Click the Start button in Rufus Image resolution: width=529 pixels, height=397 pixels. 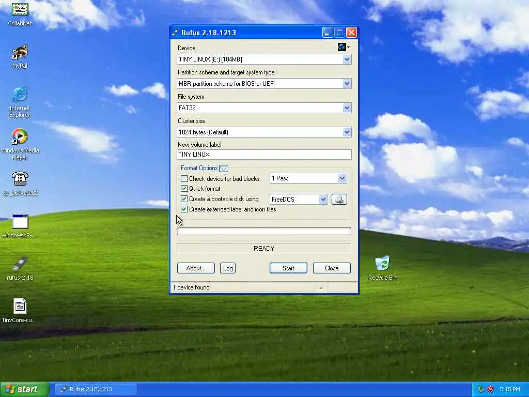(x=288, y=268)
